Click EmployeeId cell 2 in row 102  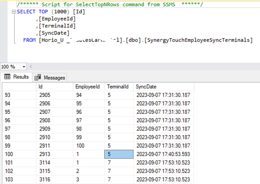click(x=89, y=171)
